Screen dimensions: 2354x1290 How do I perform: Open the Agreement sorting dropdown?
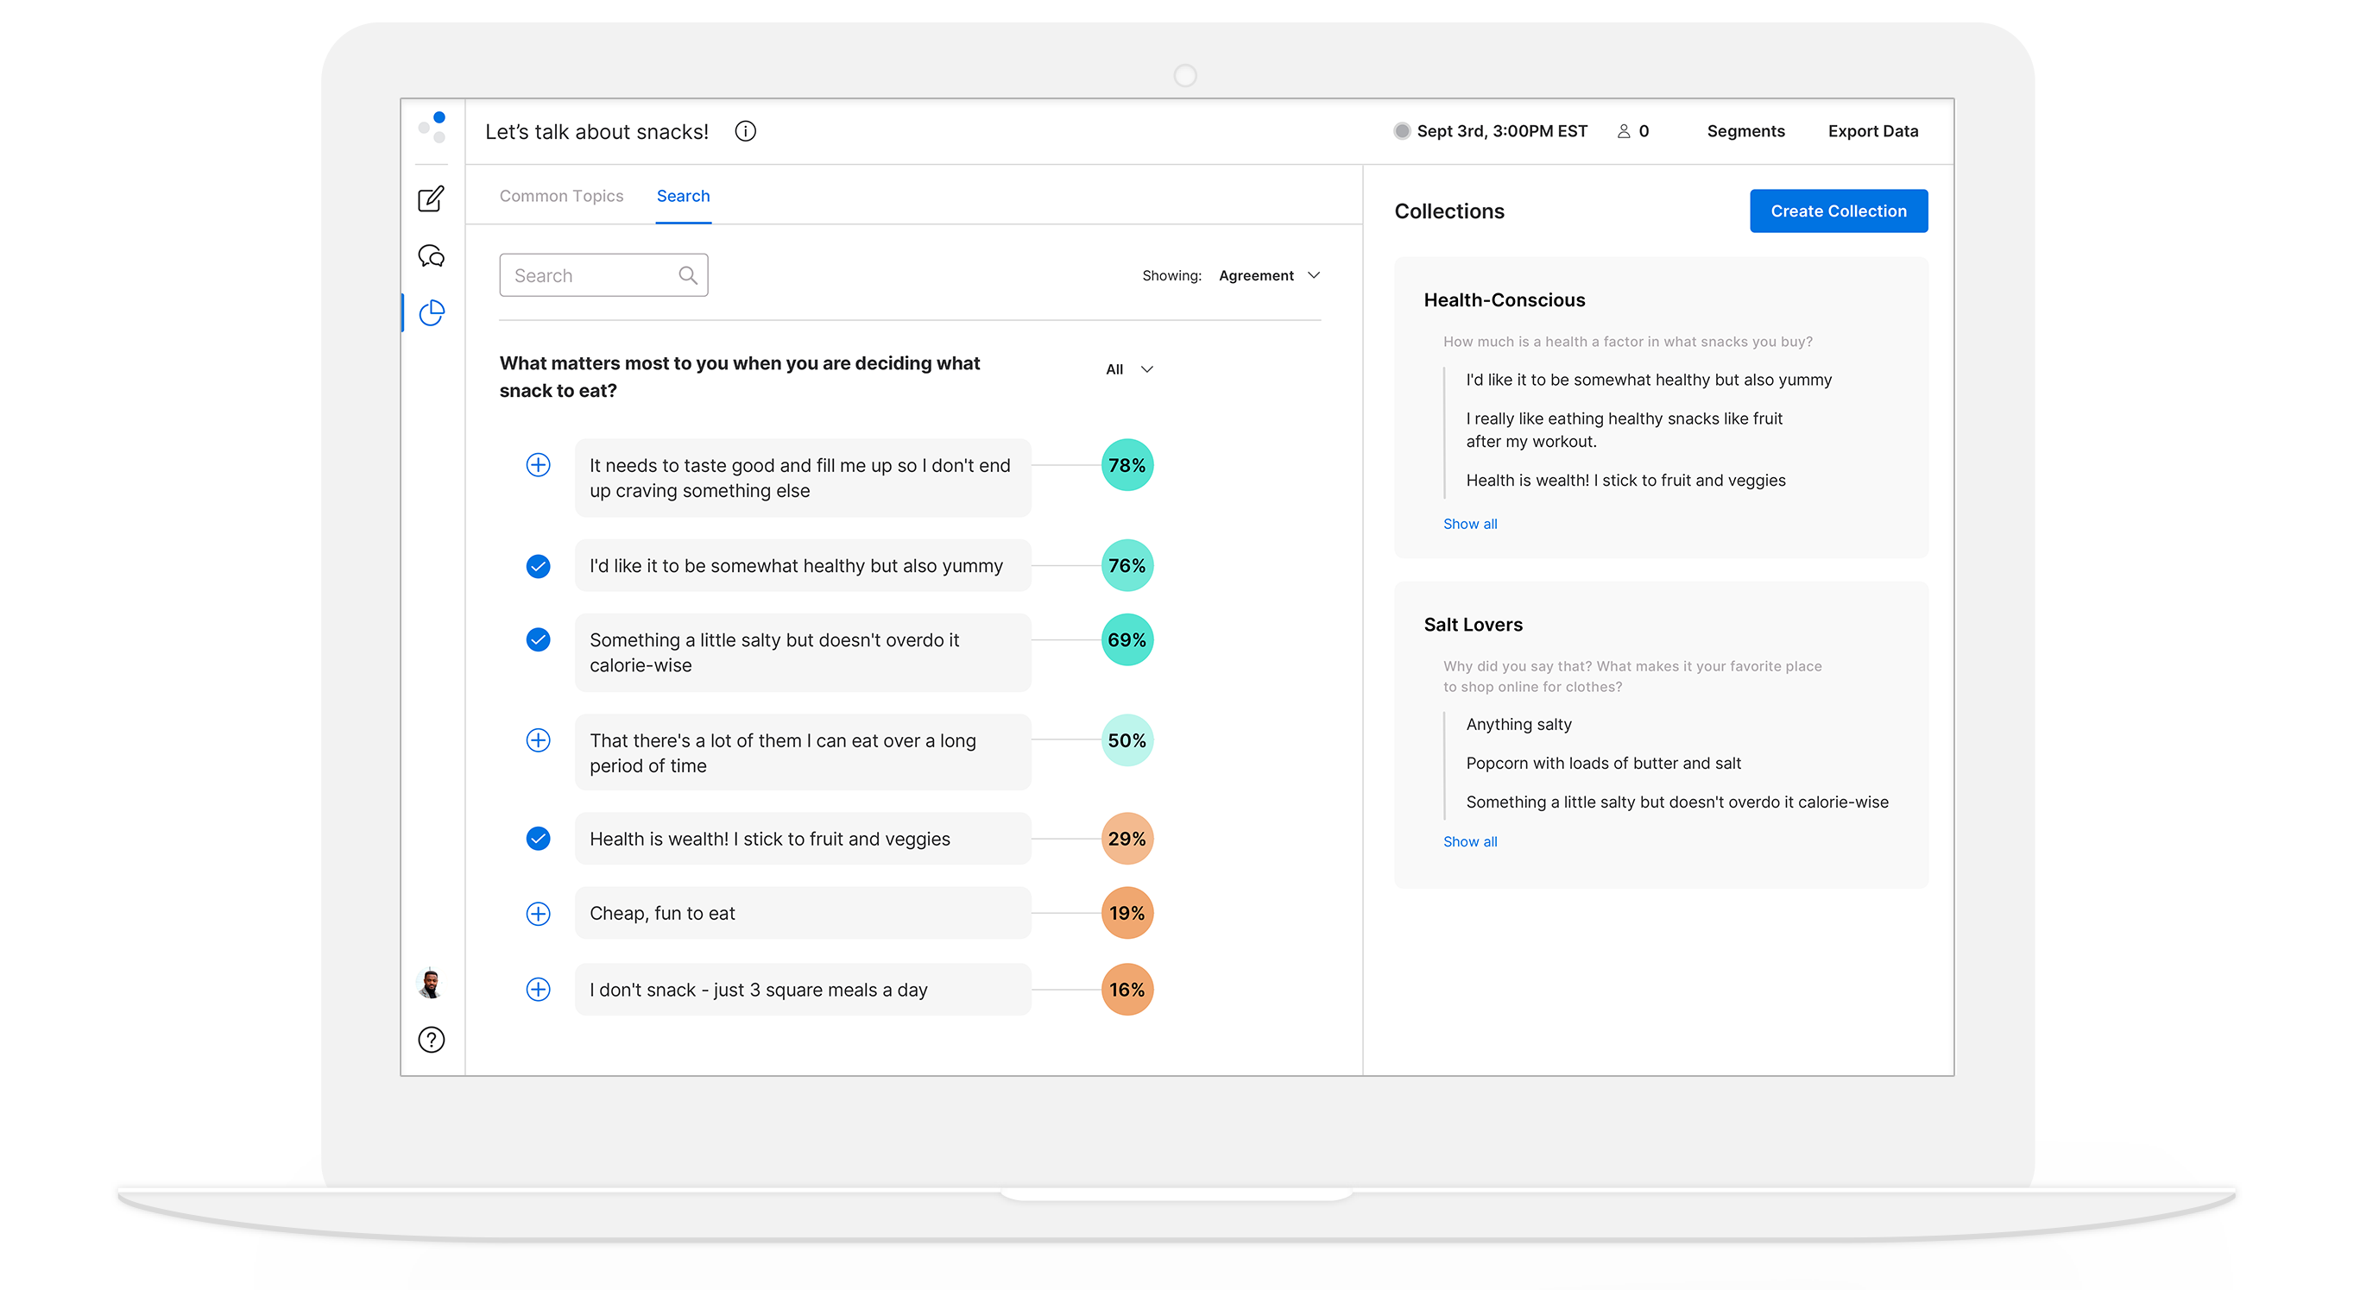(x=1268, y=275)
